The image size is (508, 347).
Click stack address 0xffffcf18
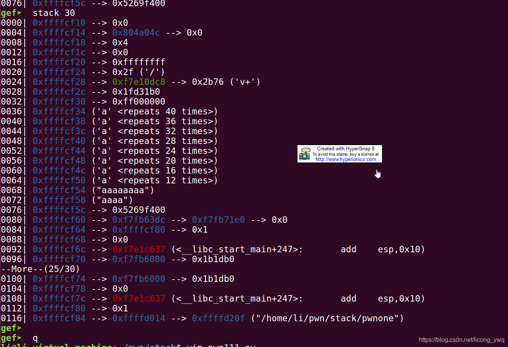(59, 42)
